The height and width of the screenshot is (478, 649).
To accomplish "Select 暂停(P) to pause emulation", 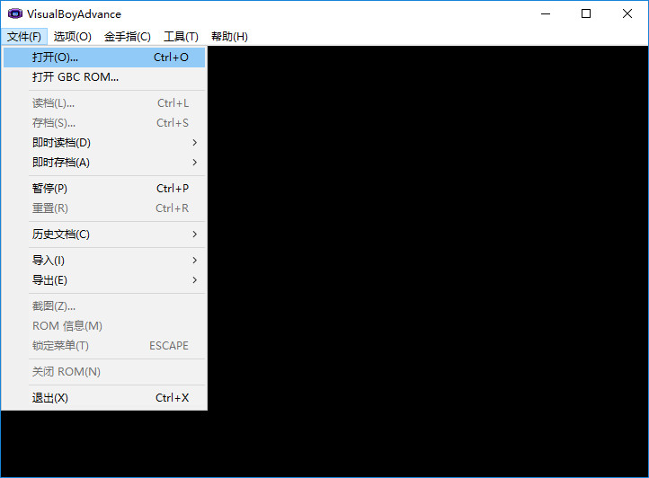I will 104,189.
